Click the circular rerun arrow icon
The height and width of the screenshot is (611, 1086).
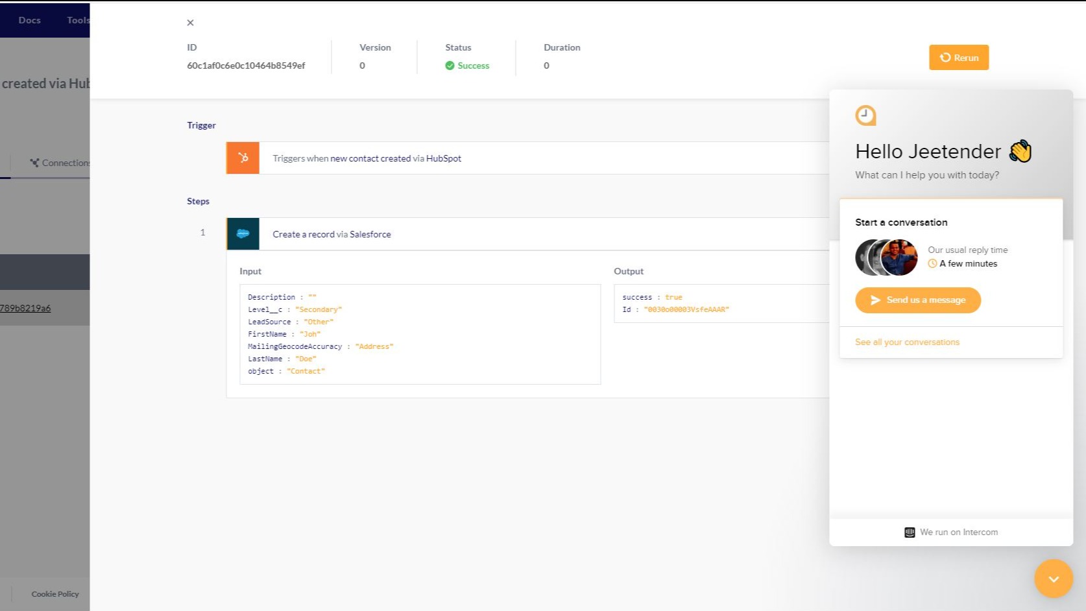click(x=945, y=57)
